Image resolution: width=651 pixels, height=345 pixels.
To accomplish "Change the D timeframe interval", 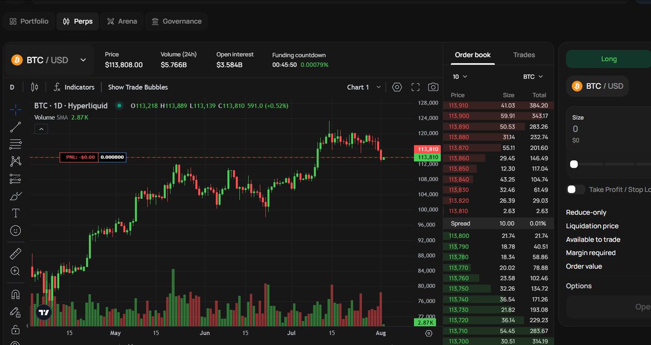I will click(x=12, y=87).
